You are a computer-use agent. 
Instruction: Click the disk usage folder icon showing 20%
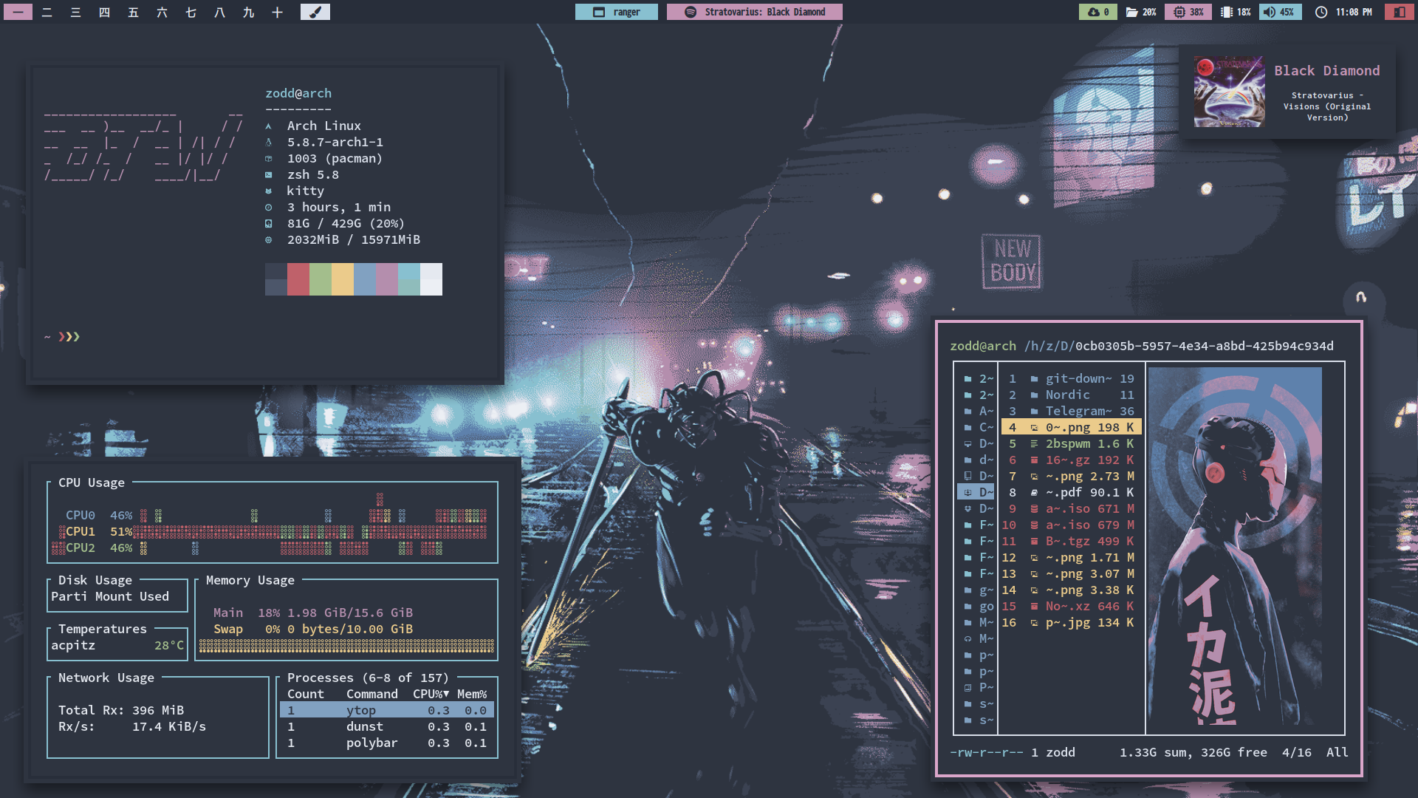coord(1131,12)
